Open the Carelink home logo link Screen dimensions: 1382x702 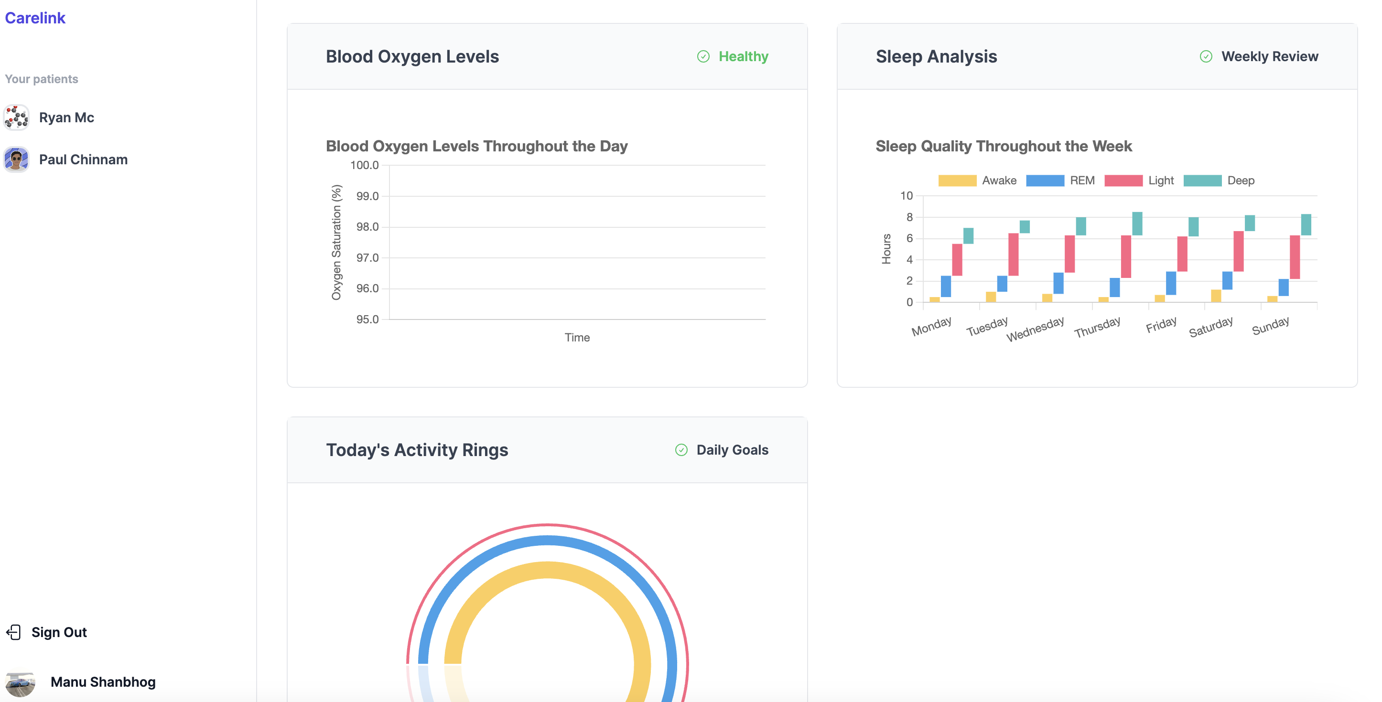35,18
